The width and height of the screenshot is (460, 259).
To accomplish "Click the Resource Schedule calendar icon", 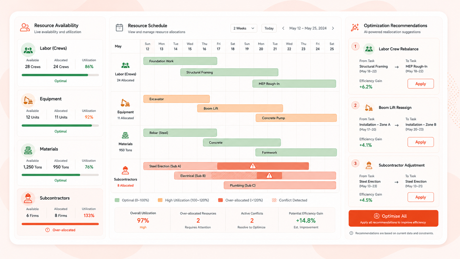I will pos(119,28).
